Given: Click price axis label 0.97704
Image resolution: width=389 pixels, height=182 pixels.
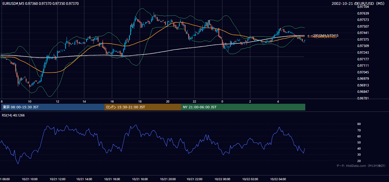Looking at the screenshot, I should point(363,7).
